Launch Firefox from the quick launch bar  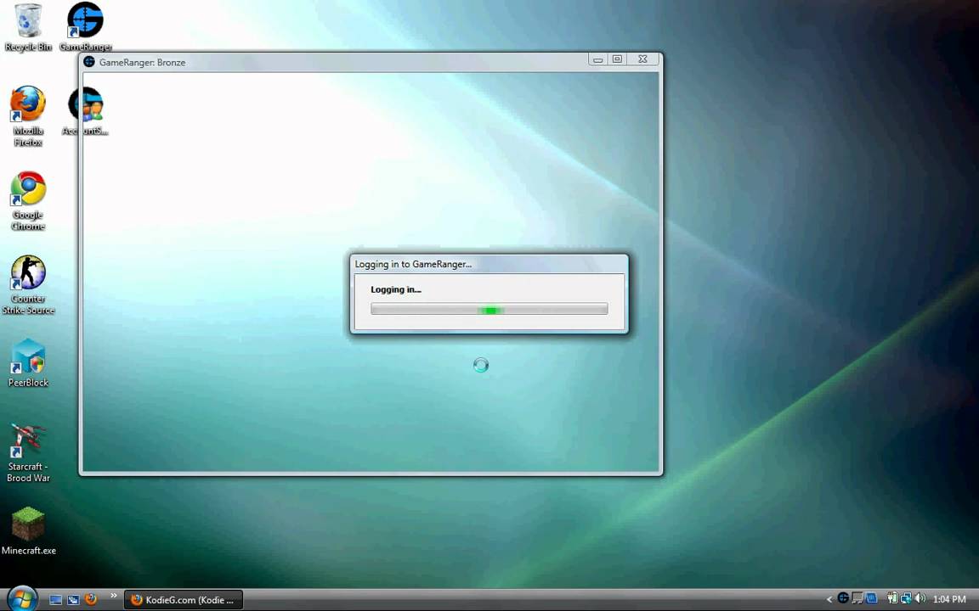[x=91, y=600]
